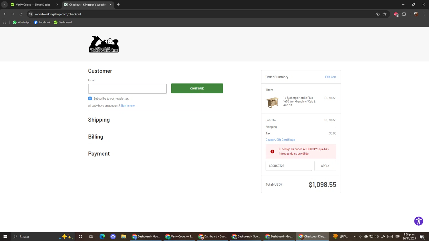Click the Total $1,098.55 amount
429x241 pixels.
point(322,184)
